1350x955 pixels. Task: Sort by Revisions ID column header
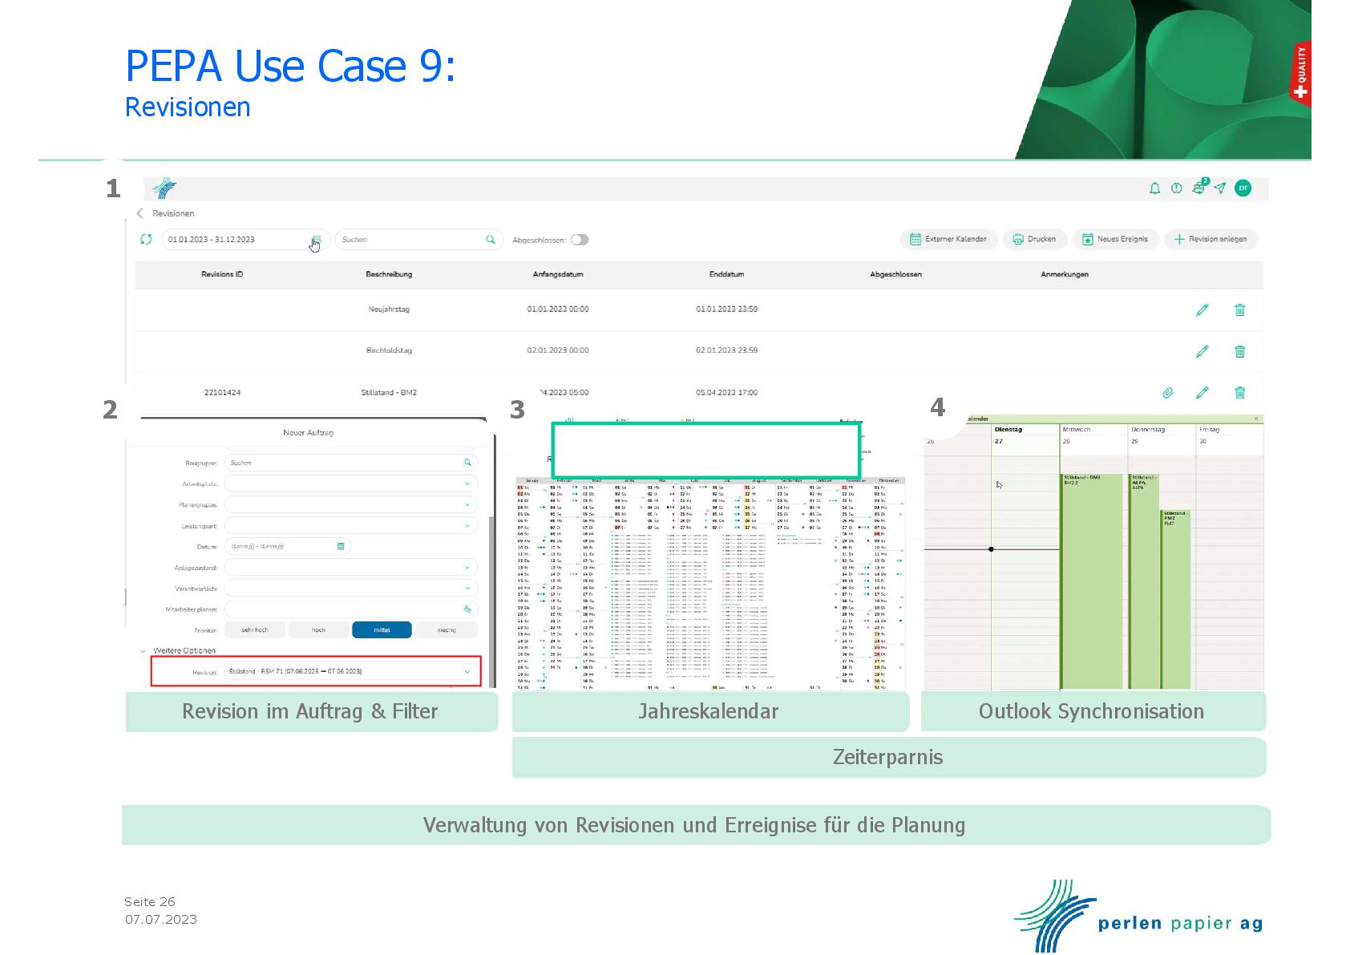pos(222,274)
